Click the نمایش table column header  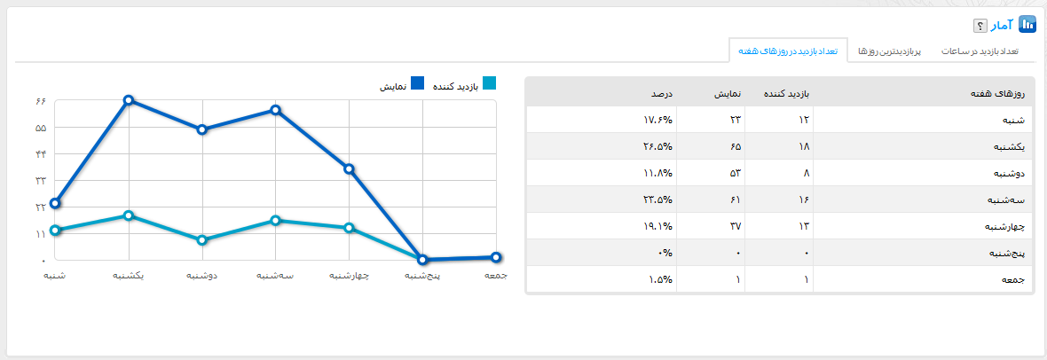tap(728, 92)
